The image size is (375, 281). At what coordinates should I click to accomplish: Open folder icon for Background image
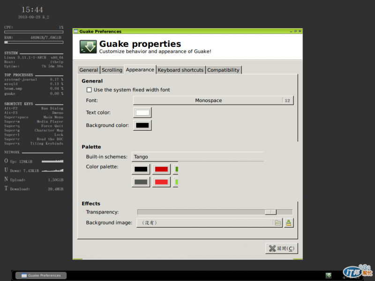[x=277, y=223]
